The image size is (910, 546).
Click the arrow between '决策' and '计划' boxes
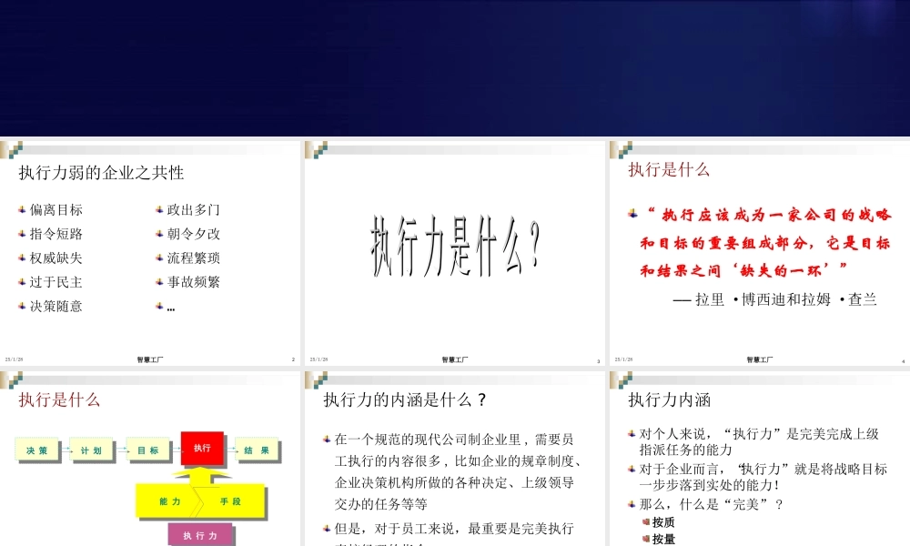point(64,450)
